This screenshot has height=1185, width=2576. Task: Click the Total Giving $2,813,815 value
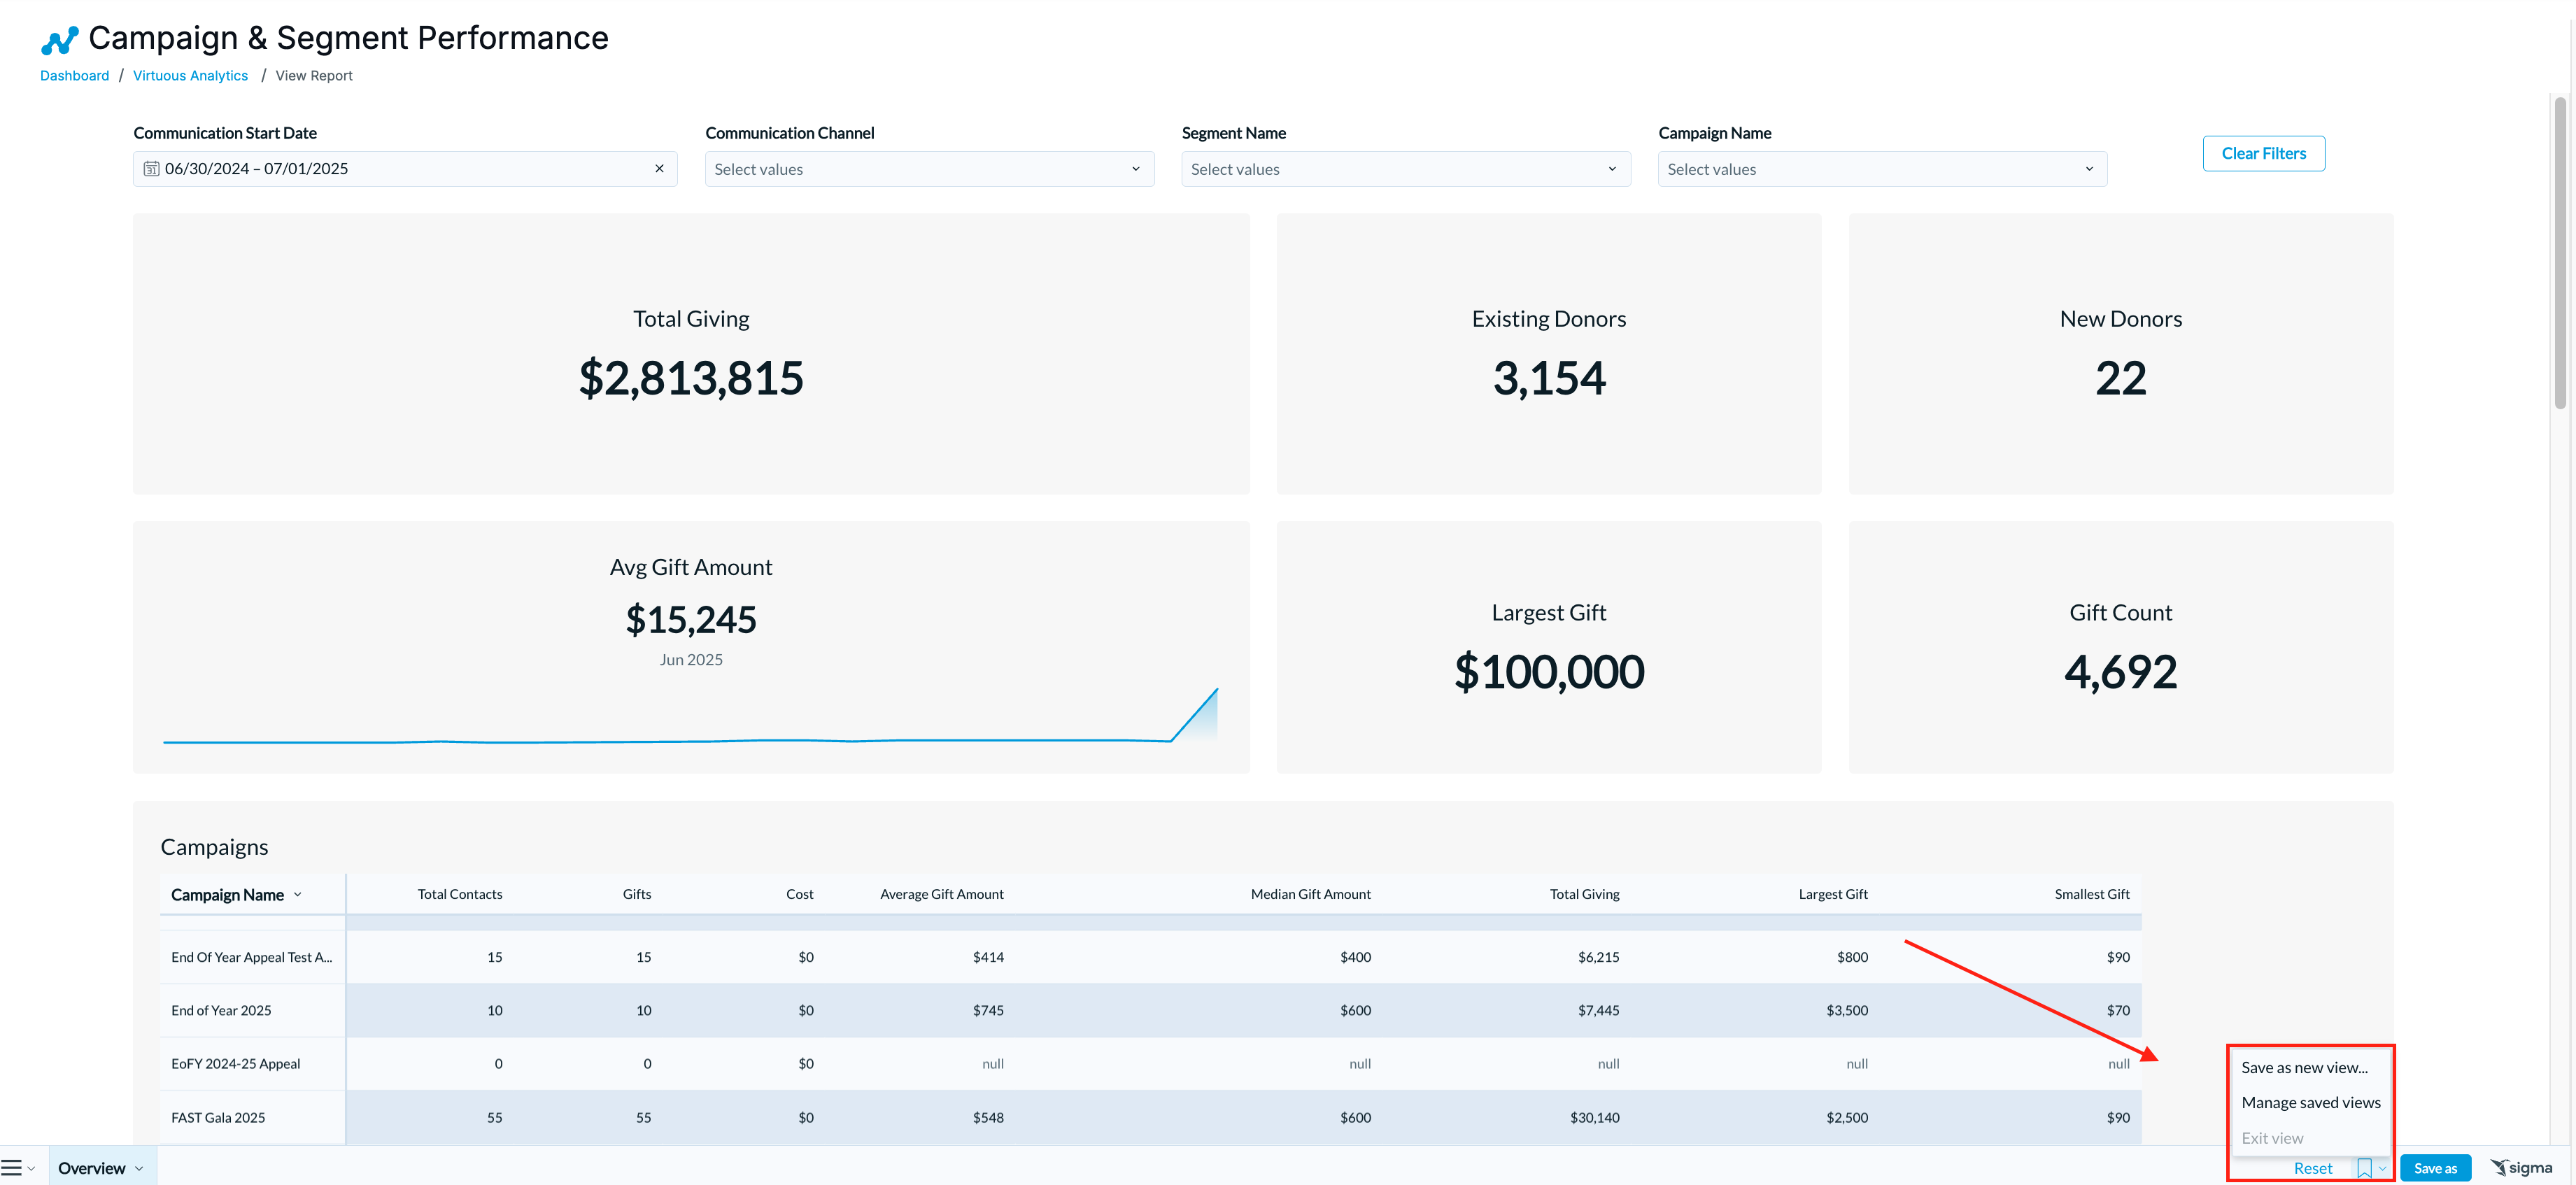[x=690, y=378]
